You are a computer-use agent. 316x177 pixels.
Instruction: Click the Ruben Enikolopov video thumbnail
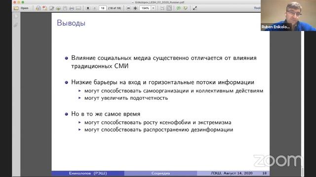[288, 15]
